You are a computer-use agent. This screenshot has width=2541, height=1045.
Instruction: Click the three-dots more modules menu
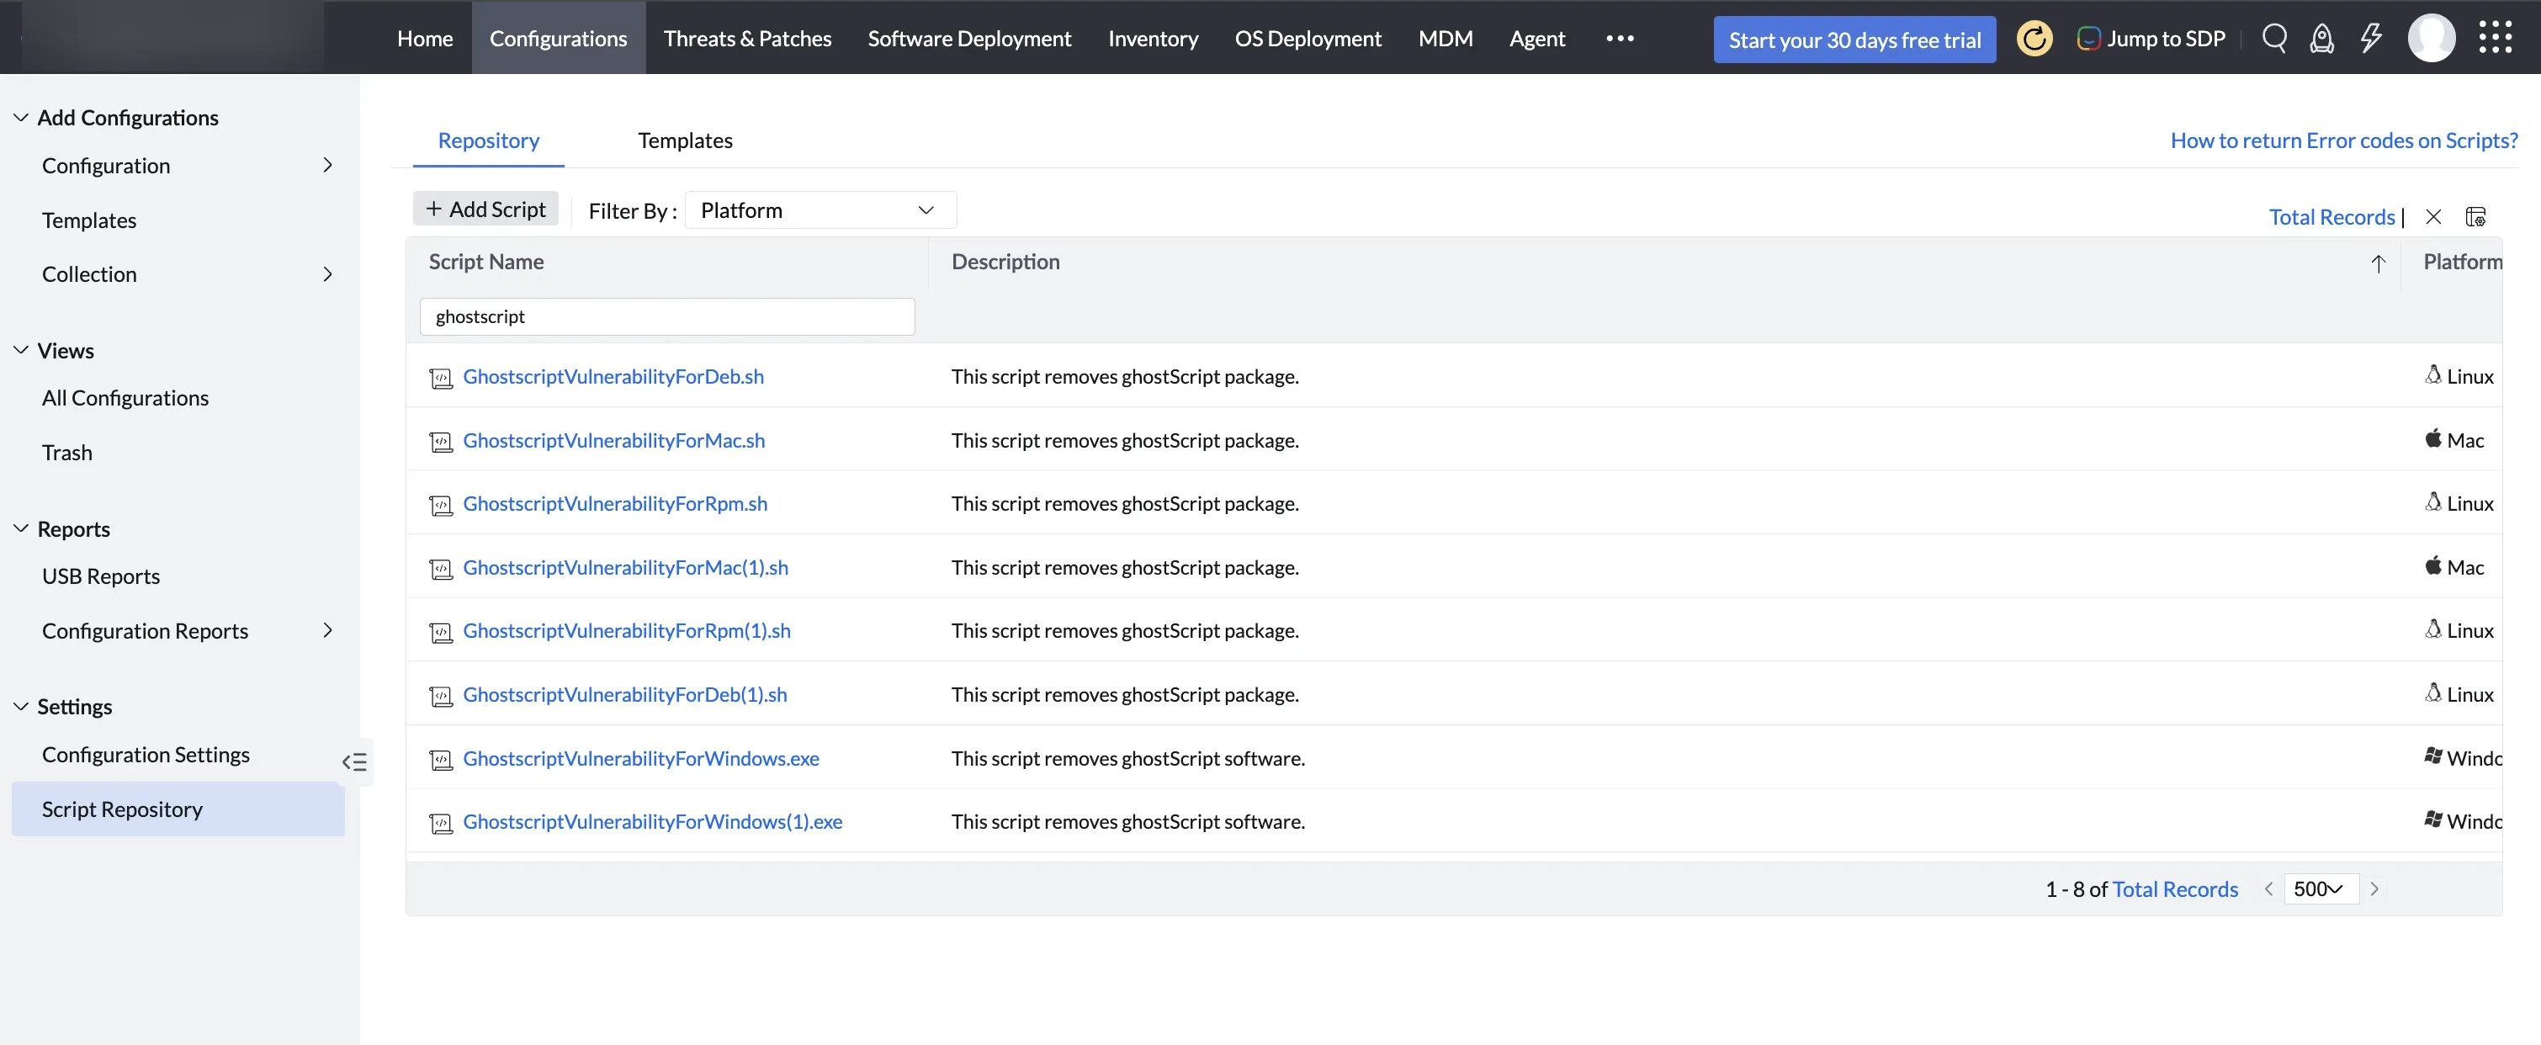tap(1620, 39)
